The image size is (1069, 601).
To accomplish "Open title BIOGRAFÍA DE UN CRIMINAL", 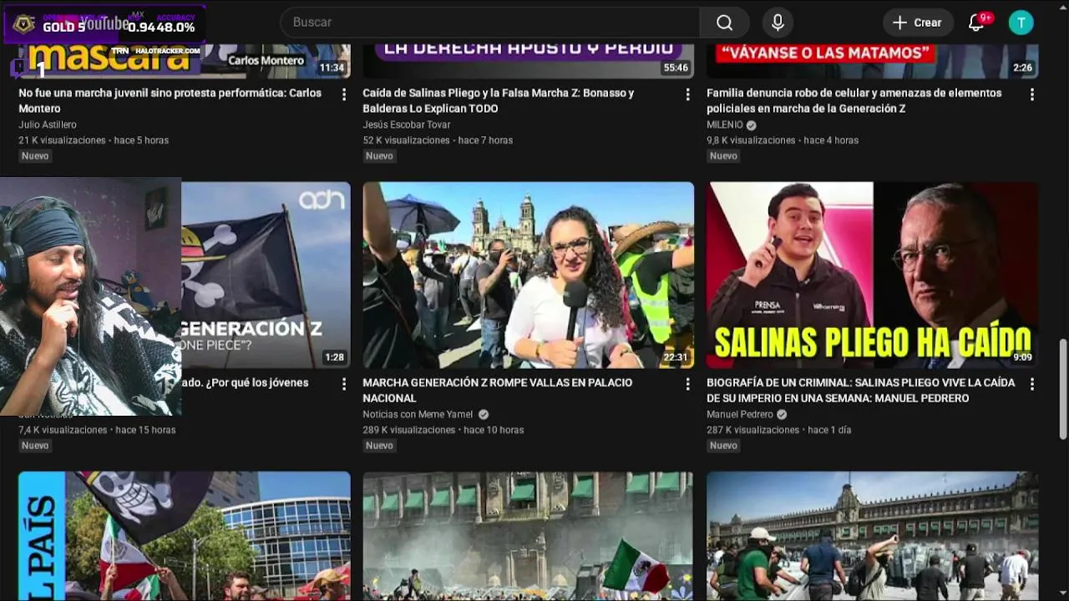I will [x=860, y=390].
